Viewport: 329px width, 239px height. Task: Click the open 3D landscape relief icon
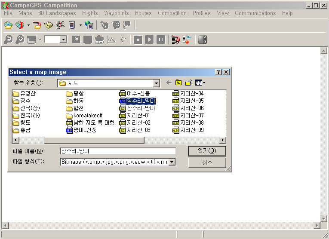[49, 25]
